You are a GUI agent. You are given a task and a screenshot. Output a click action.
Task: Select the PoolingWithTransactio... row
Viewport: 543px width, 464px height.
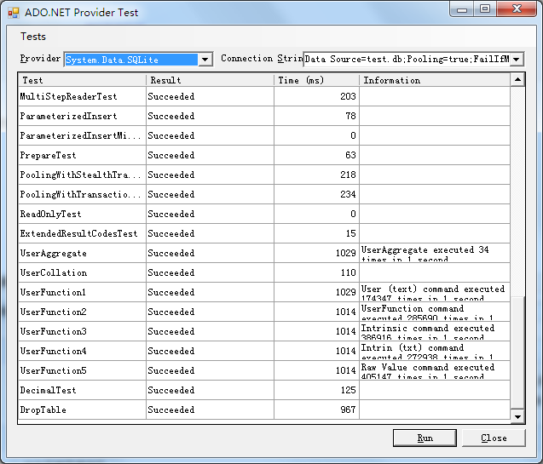[264, 194]
